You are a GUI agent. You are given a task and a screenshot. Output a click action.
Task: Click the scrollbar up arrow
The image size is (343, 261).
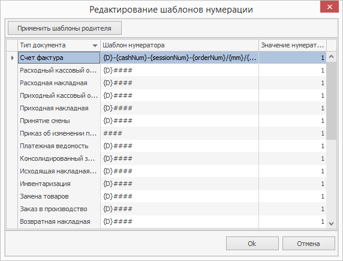331,57
